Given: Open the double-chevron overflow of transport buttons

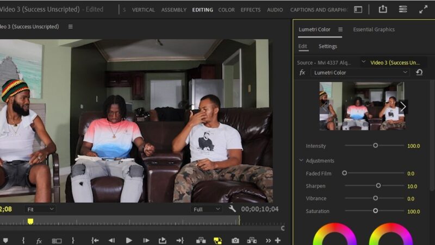Looking at the screenshot, I should click(268, 241).
